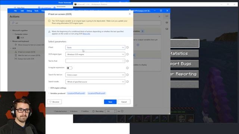The image size is (239, 134).
Task: Select the LocationOfTextFoundX variable chip
Action: coord(76,93)
